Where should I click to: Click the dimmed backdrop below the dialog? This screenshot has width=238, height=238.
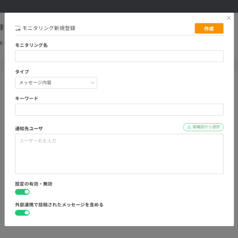[119, 232]
